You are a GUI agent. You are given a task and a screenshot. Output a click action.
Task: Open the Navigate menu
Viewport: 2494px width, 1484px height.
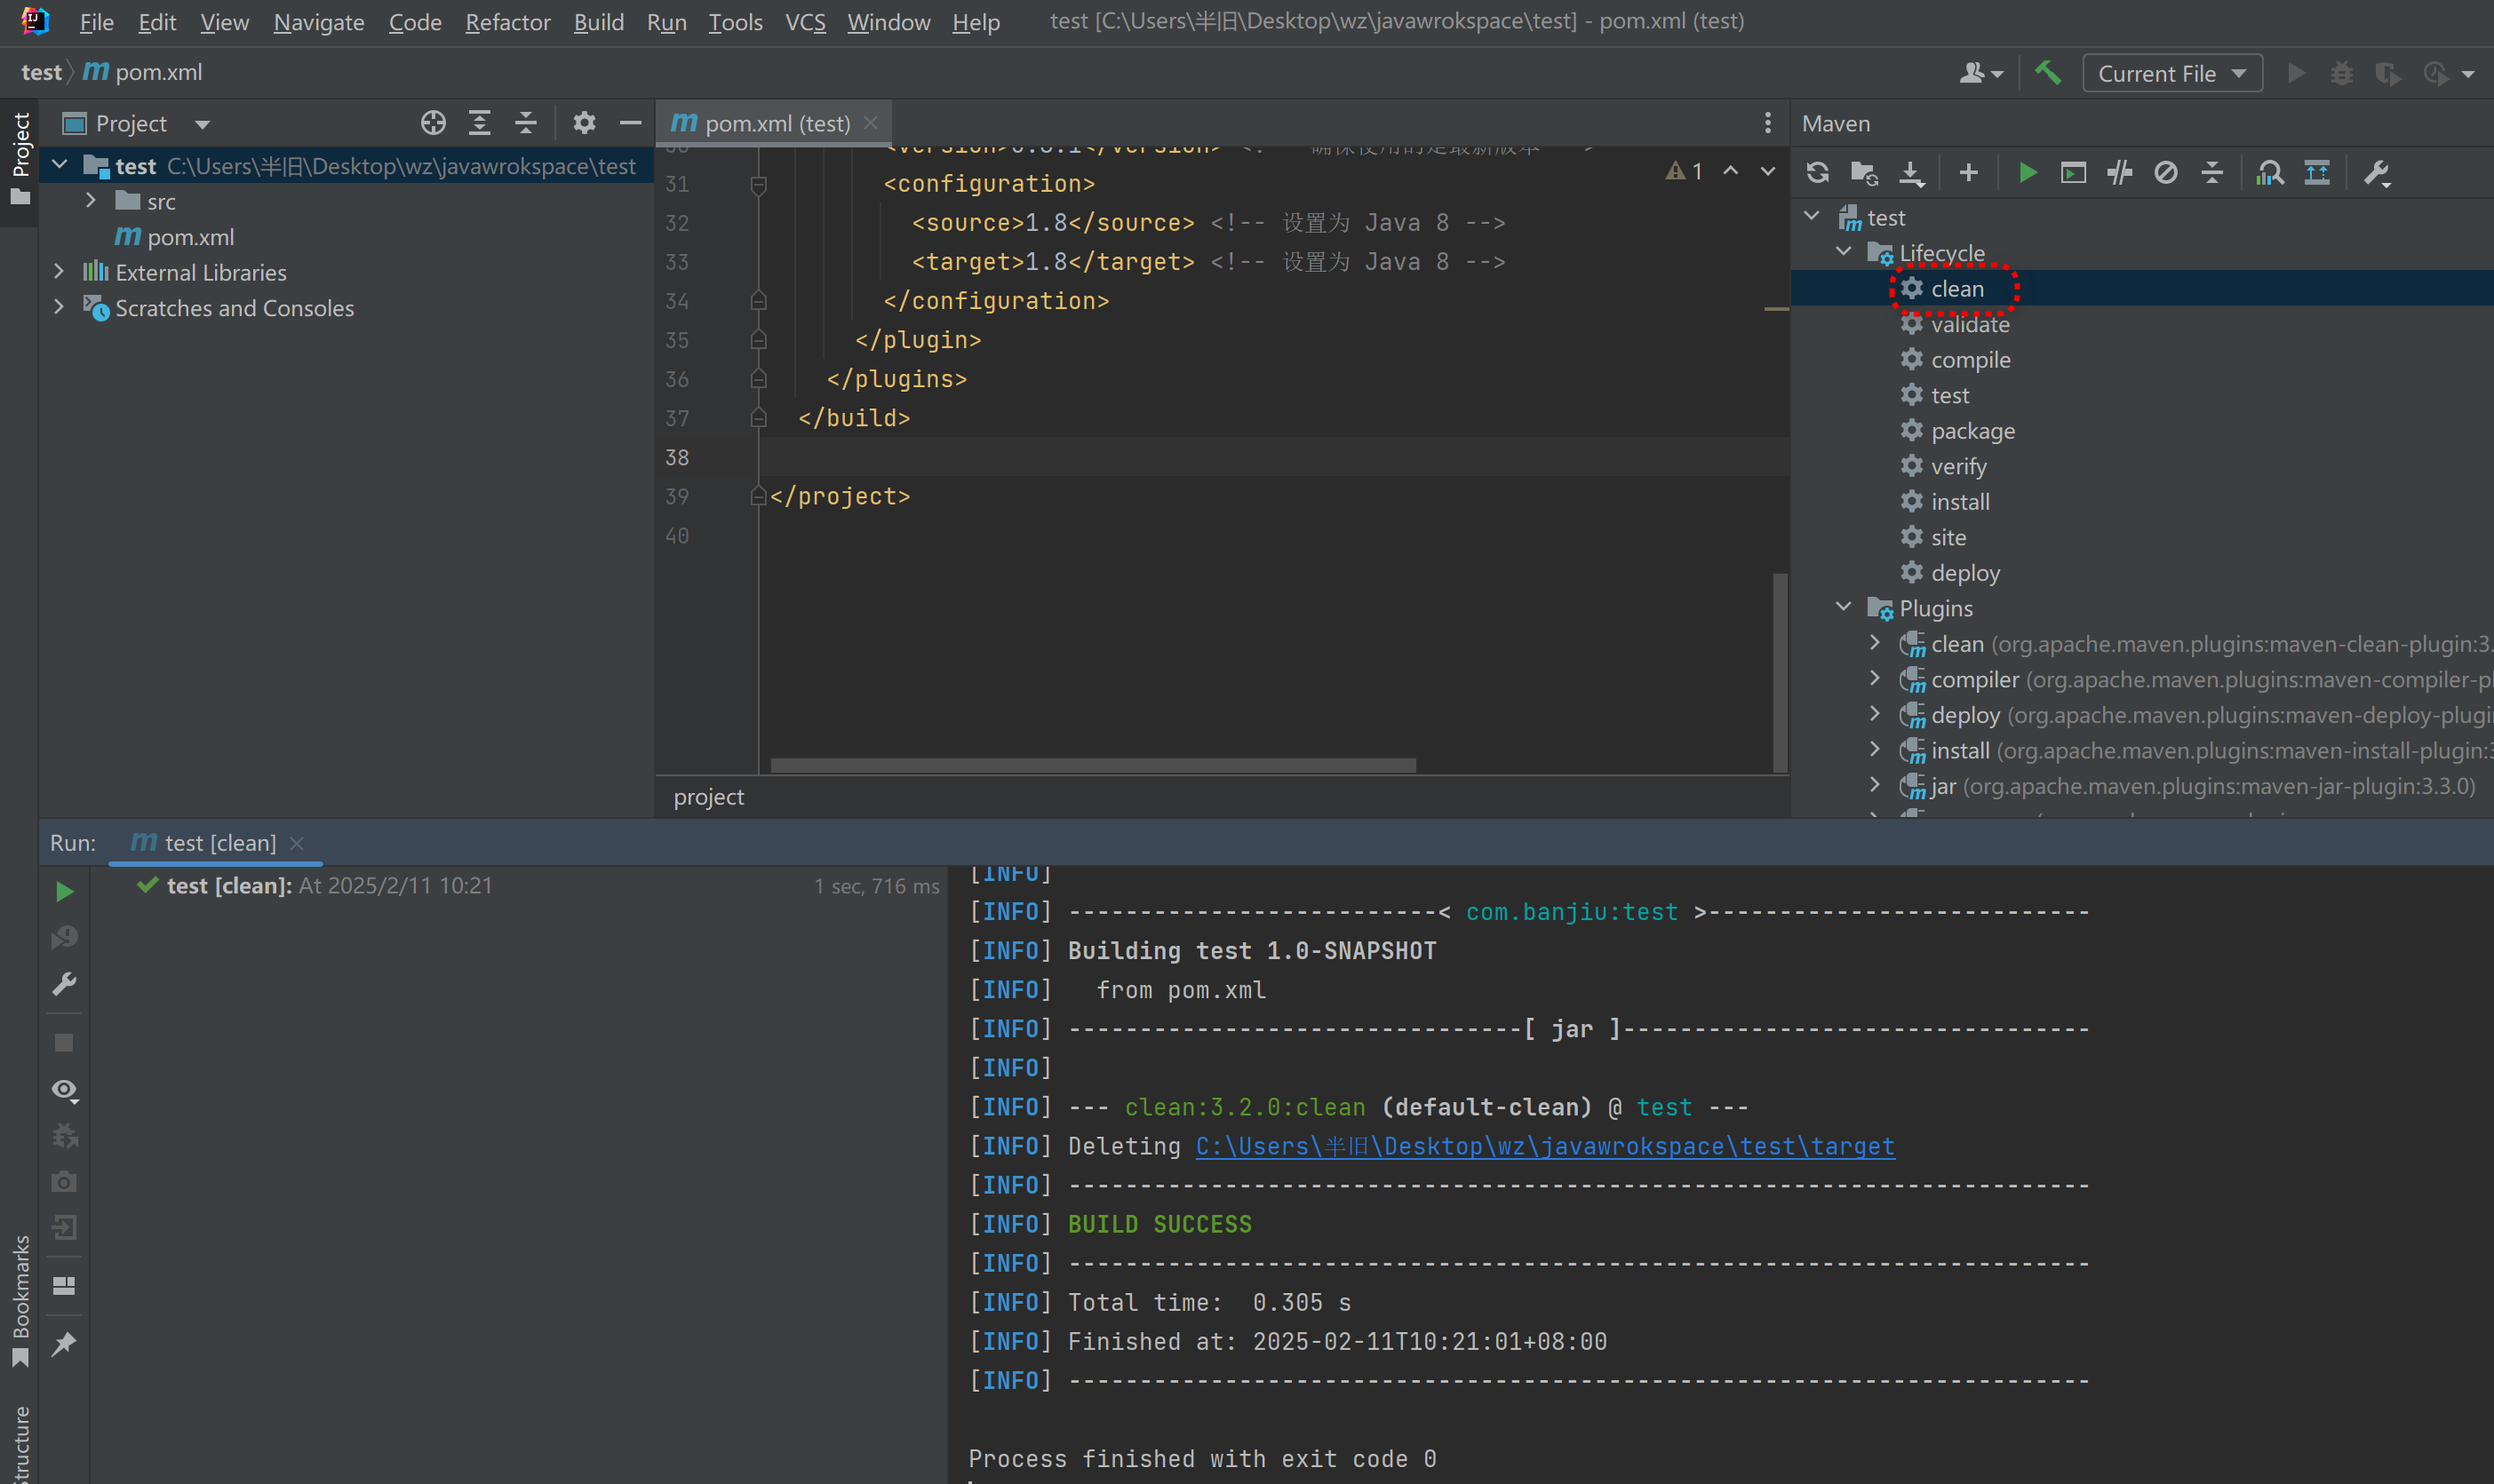pyautogui.click(x=319, y=22)
